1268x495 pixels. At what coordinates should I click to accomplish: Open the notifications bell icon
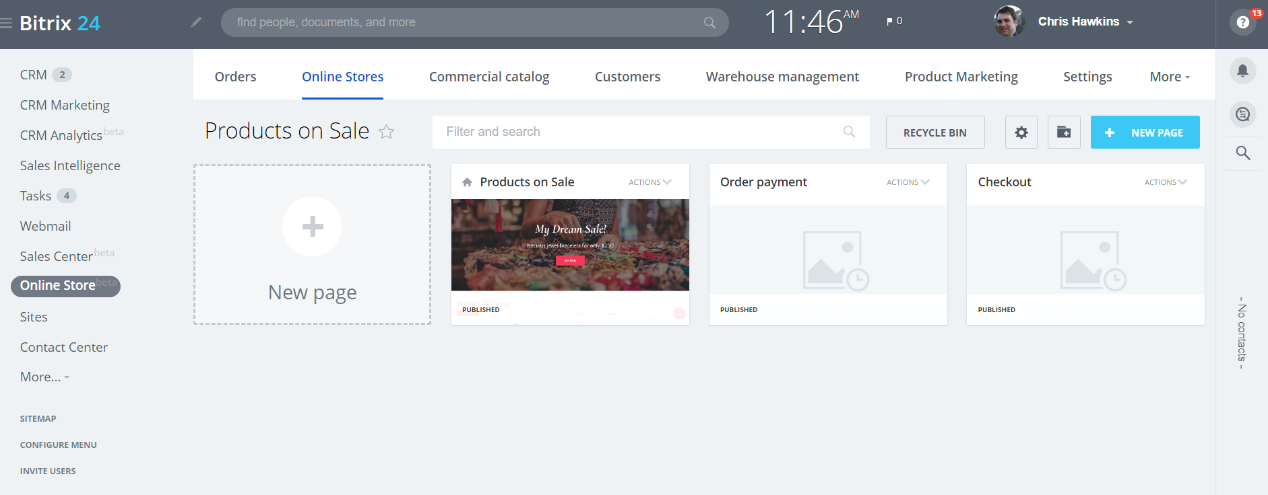pyautogui.click(x=1243, y=70)
